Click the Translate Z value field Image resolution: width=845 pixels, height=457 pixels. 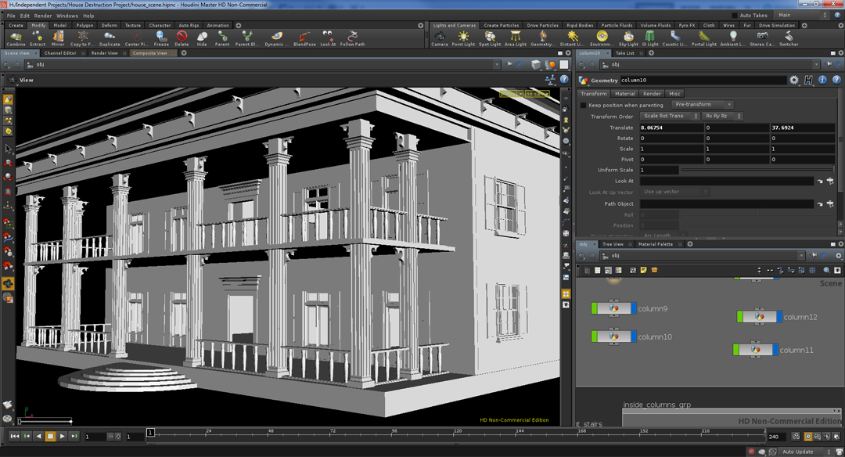803,128
